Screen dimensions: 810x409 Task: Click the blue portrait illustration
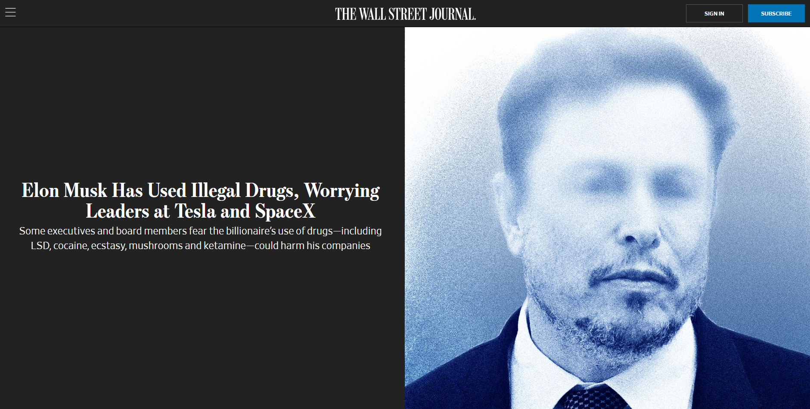coord(607,218)
